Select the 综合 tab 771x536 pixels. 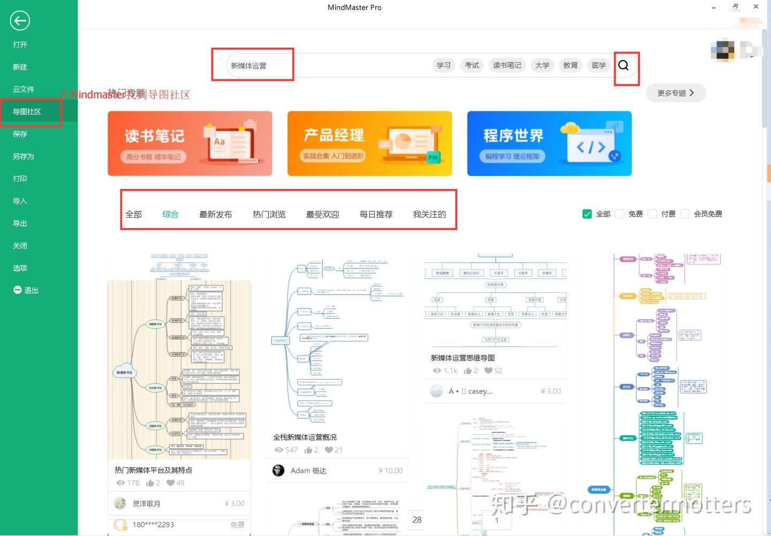click(x=170, y=214)
